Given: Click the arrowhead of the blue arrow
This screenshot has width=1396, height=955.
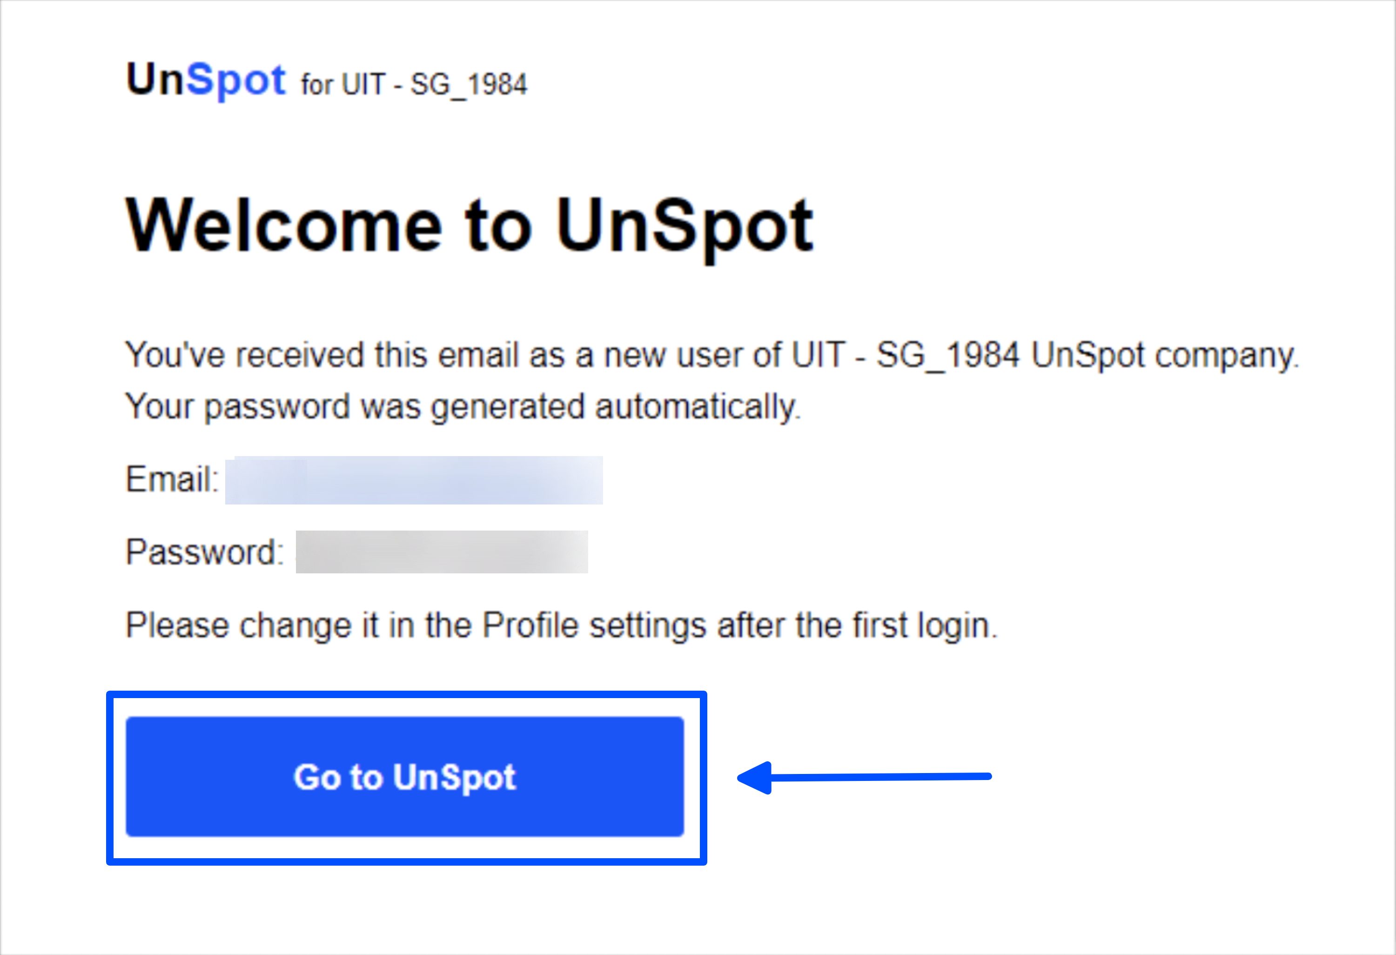Looking at the screenshot, I should tap(754, 778).
